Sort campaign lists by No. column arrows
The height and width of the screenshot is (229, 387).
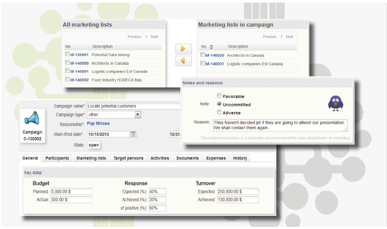[211, 46]
